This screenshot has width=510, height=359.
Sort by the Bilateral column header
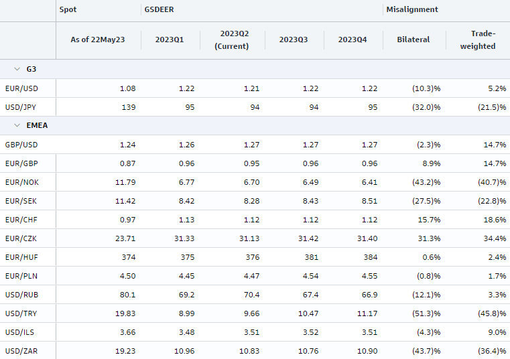pyautogui.click(x=413, y=40)
